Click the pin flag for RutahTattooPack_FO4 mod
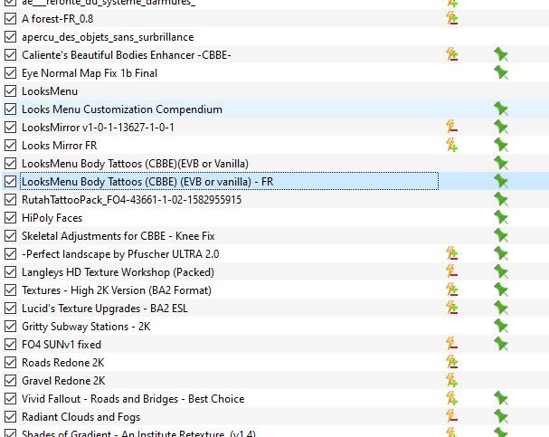The width and height of the screenshot is (549, 437). (x=501, y=200)
